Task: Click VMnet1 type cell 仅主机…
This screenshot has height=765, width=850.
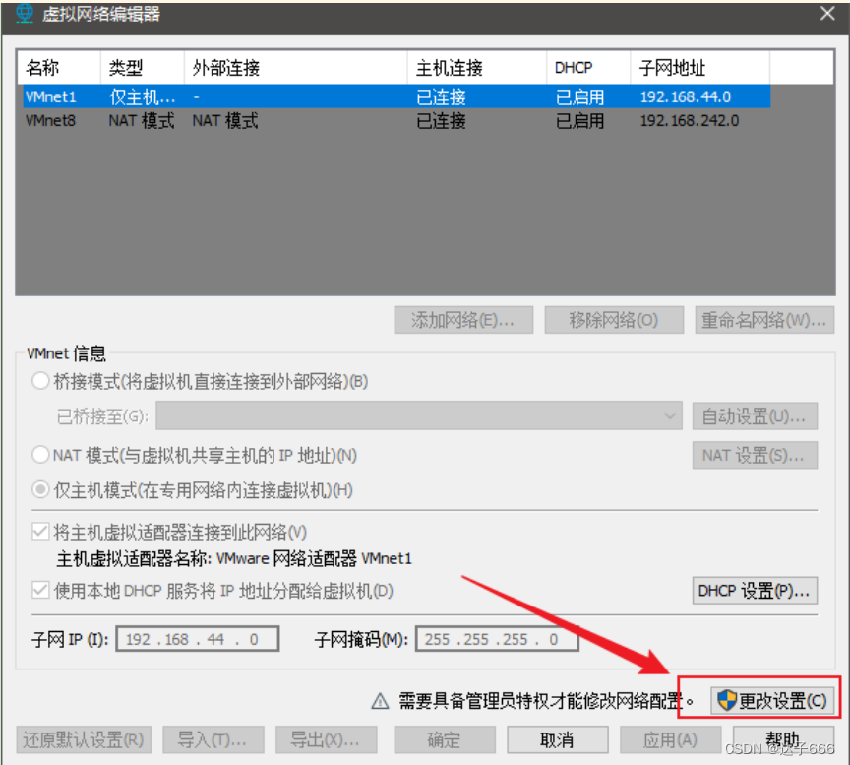Action: coord(142,96)
